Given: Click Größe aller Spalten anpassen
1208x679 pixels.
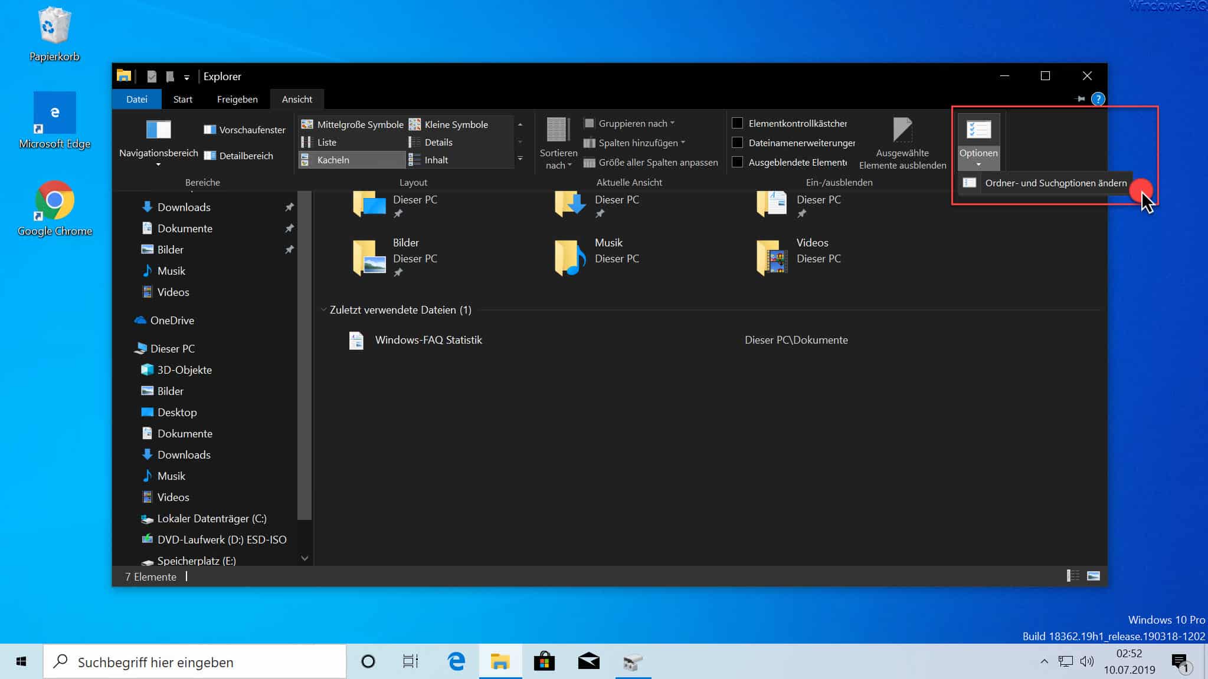Looking at the screenshot, I should tap(650, 162).
